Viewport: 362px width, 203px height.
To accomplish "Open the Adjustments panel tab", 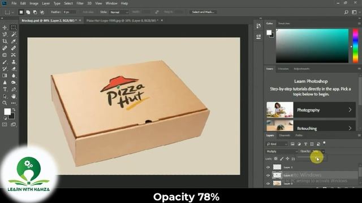I will pyautogui.click(x=301, y=69).
